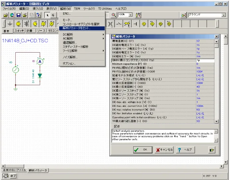Screen dimensions: 231x180
Task: Save the schematic with the floppy icon
Action: click(x=18, y=15)
